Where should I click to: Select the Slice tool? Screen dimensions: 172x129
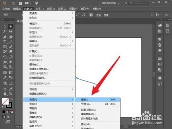pyautogui.click(x=11, y=89)
